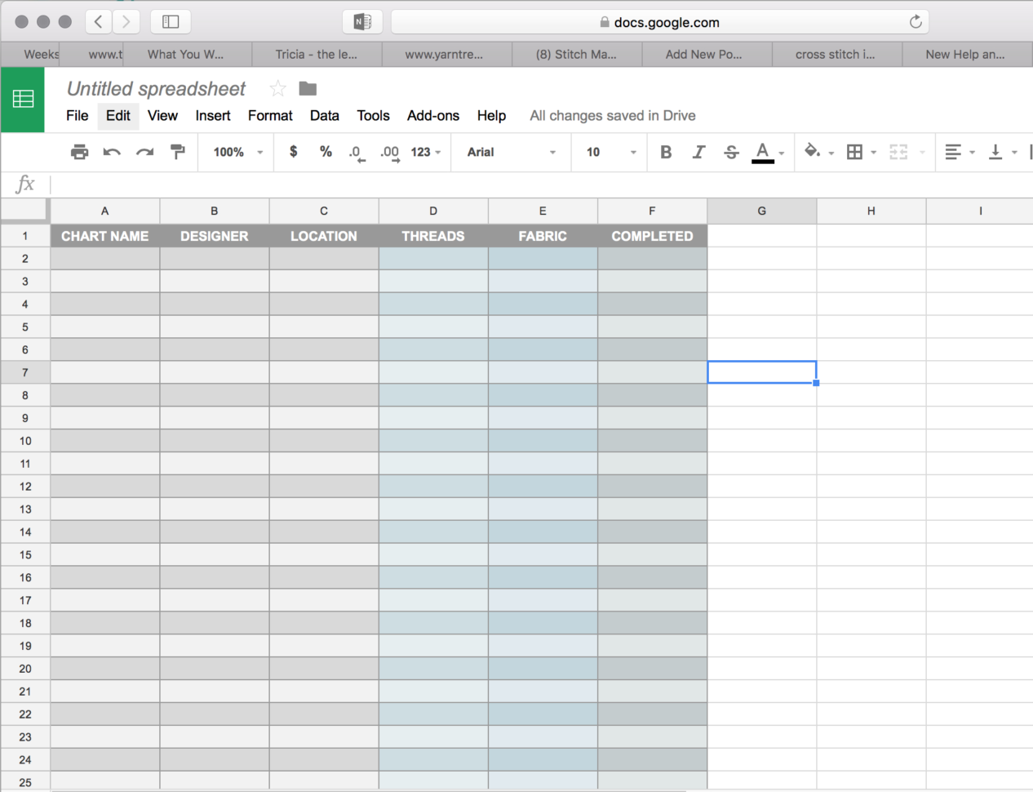Image resolution: width=1033 pixels, height=792 pixels.
Task: Toggle bold formatting
Action: coord(666,152)
